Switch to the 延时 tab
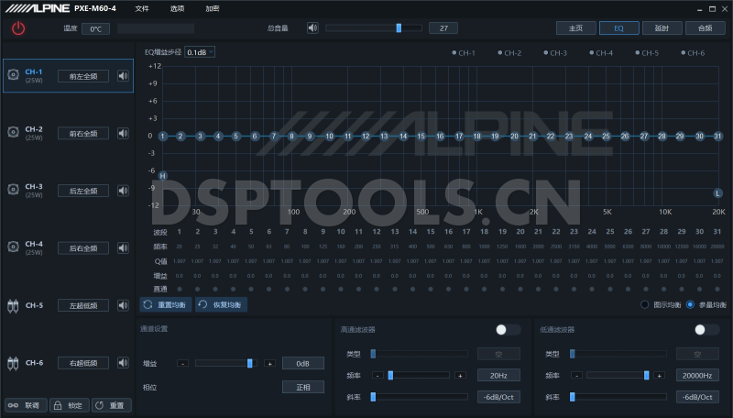This screenshot has width=733, height=418. (x=662, y=28)
